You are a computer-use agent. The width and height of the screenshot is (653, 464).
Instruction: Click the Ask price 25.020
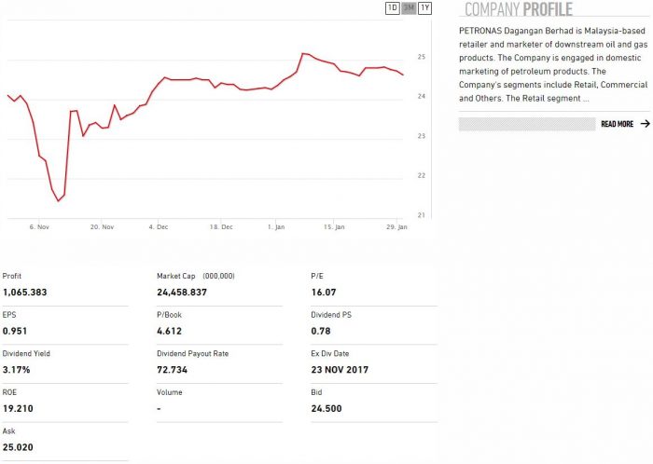tap(18, 447)
